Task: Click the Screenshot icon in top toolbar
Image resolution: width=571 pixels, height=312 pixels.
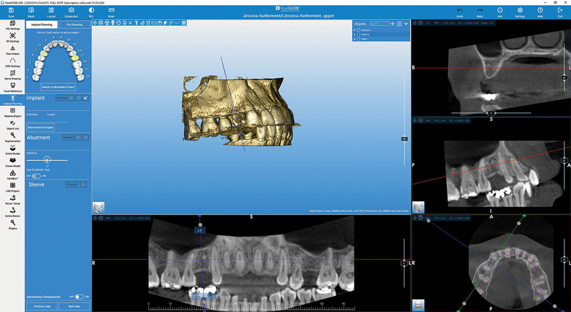Action: coord(71,10)
